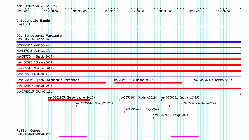Screen dimensions: 249x140
Task: Select the esv1637561 (Levy2007) label
Action: pyautogui.click(x=170, y=115)
